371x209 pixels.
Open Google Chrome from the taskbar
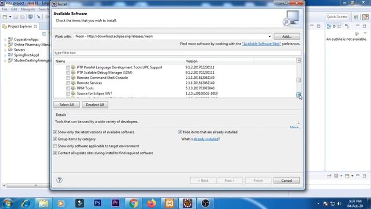tap(133, 203)
